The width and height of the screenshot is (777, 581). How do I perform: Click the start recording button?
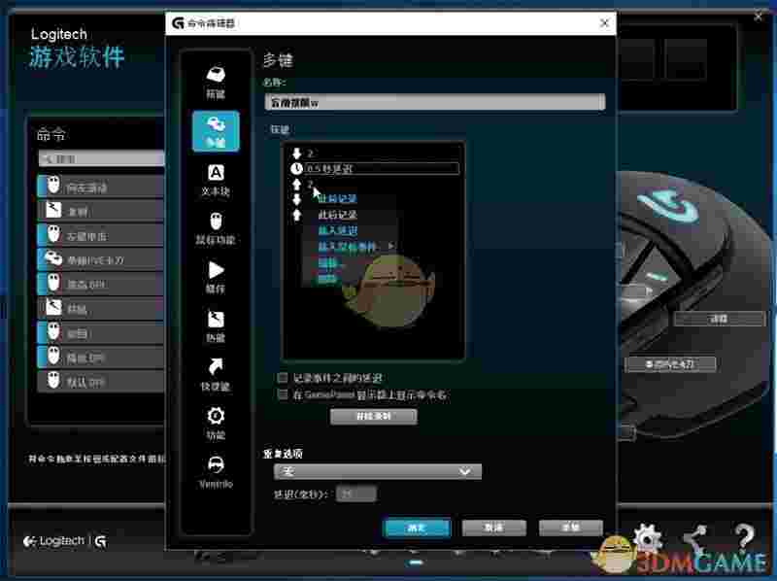click(374, 417)
